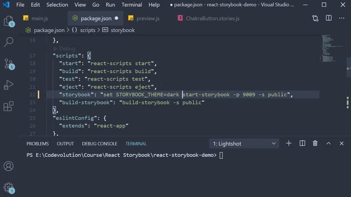This screenshot has width=351, height=197.
Task: Open the Accounts menu icon
Action: coord(9,166)
